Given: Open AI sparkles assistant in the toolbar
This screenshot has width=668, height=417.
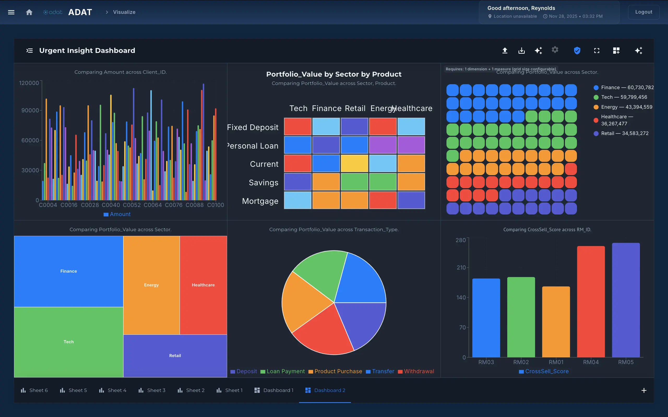Looking at the screenshot, I should point(538,51).
